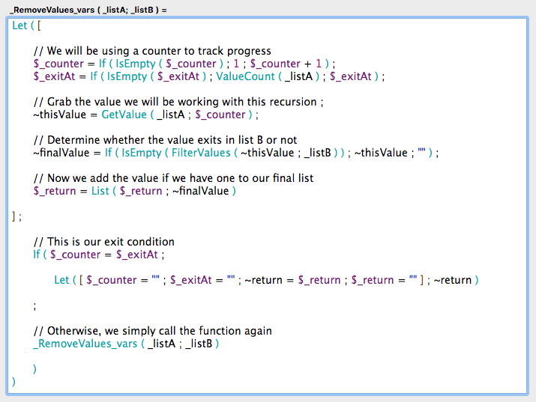Viewport: 536px width, 402px height.
Task: Click inside the calculation text editor area
Action: 268,206
